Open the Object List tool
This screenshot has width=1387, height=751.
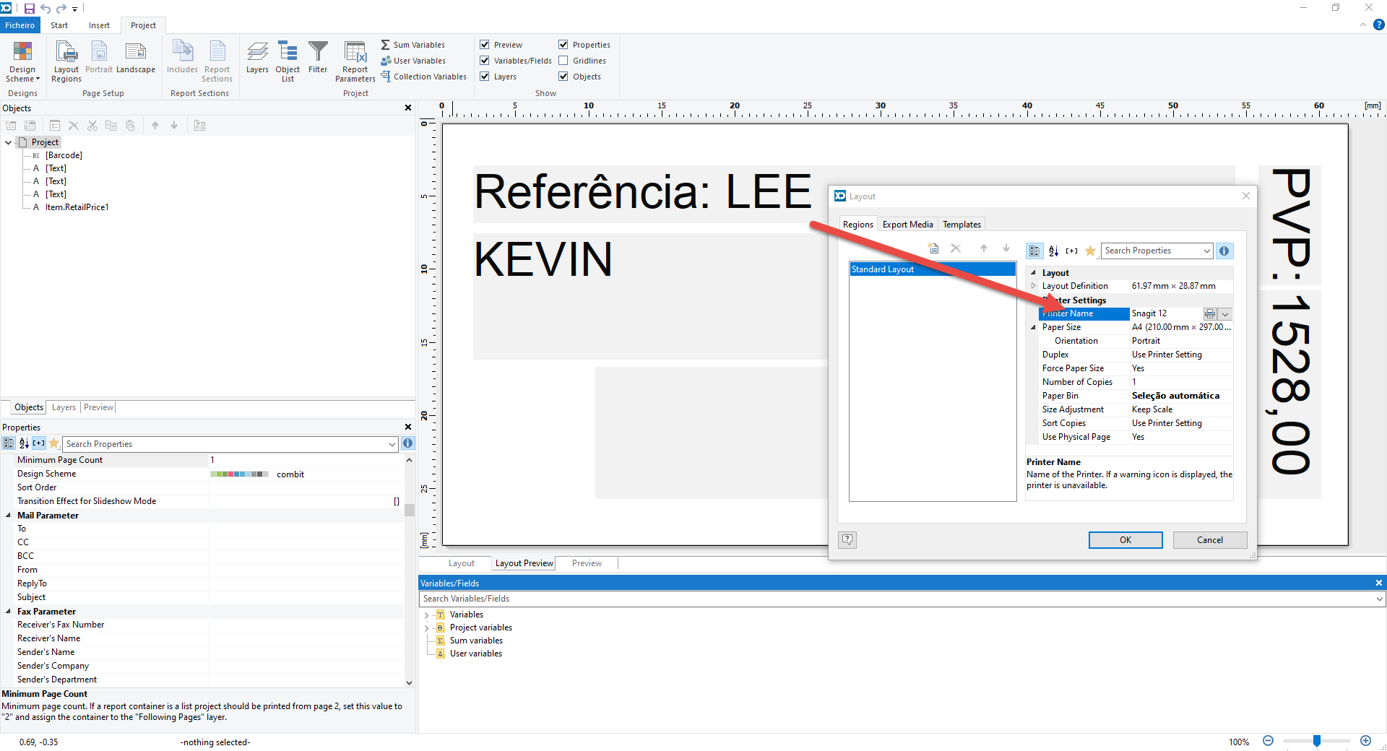pos(288,61)
